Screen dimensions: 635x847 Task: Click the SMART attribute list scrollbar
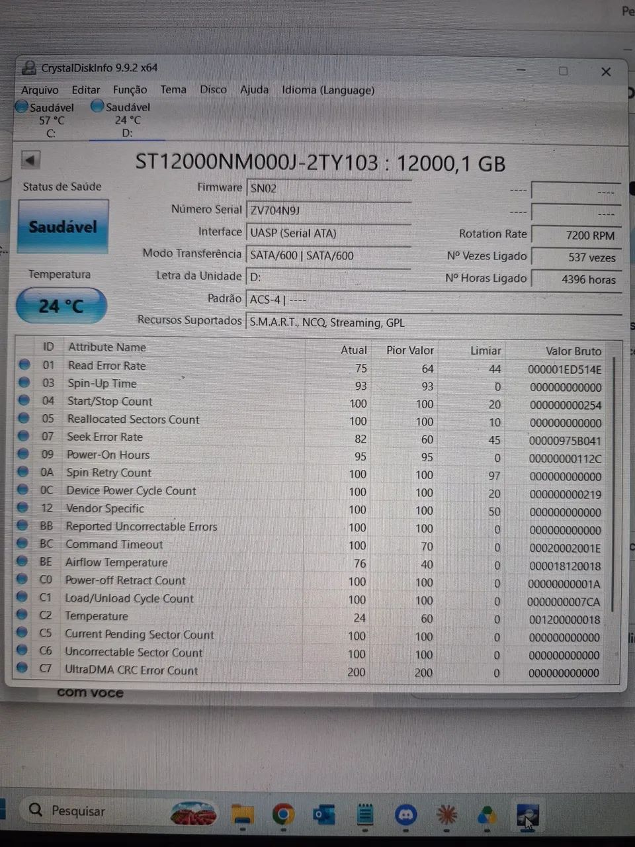click(x=614, y=483)
